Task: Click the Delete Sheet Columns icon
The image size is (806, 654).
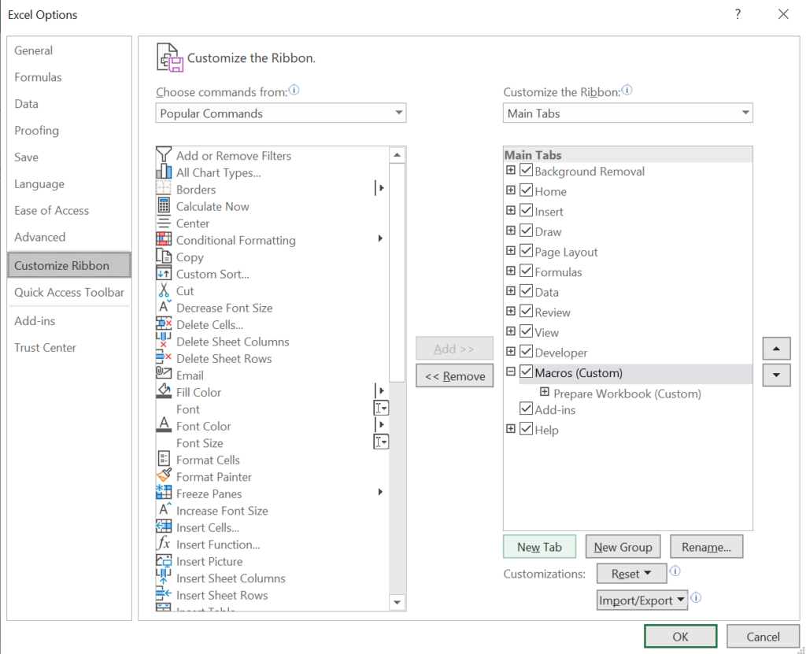Action: [x=164, y=341]
